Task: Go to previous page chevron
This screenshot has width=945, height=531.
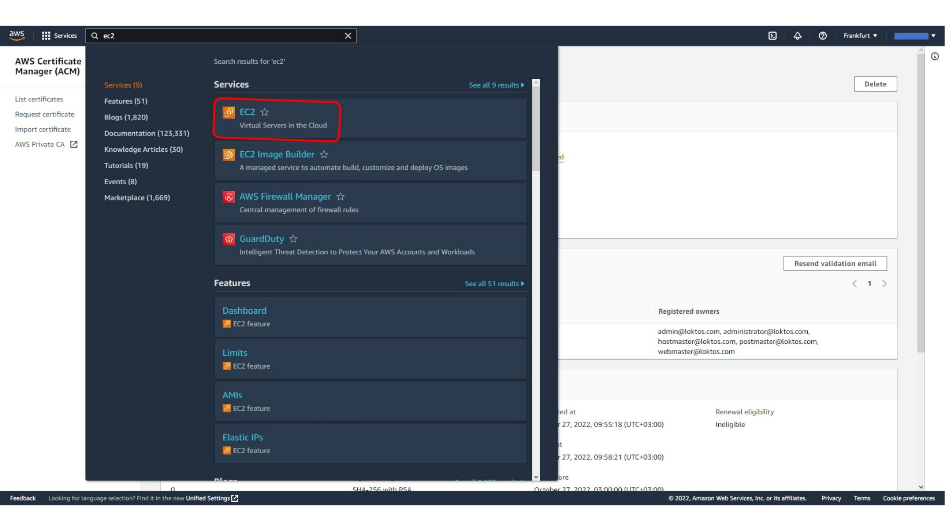Action: pos(855,284)
